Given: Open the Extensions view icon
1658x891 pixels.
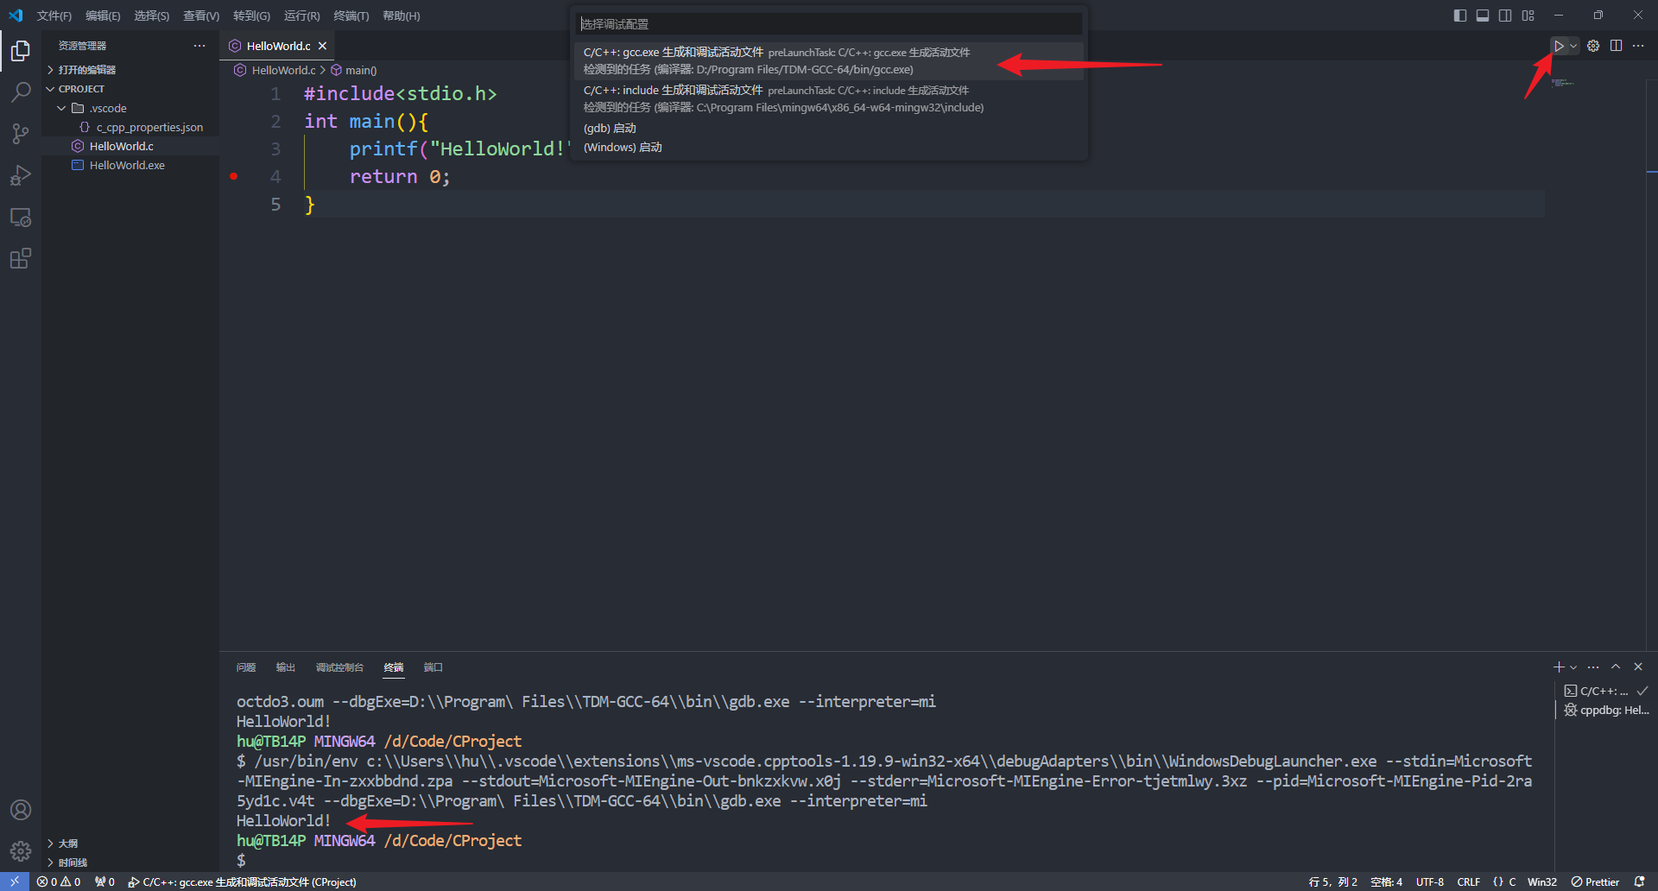Looking at the screenshot, I should point(21,258).
